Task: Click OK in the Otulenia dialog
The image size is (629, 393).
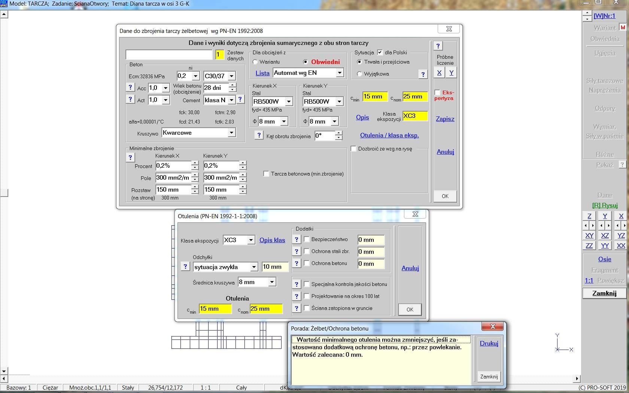Action: tap(410, 310)
